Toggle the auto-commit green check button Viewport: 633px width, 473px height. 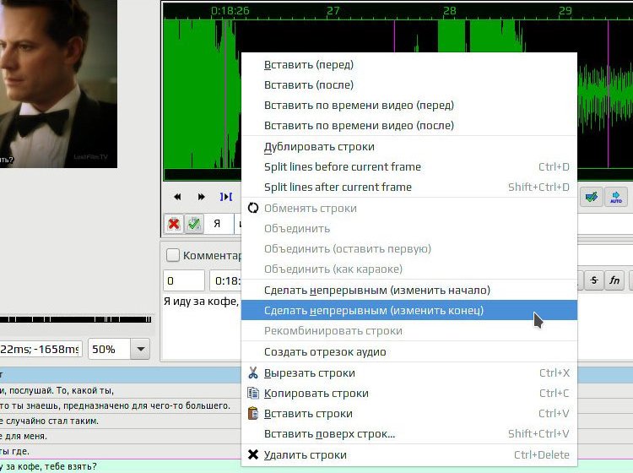[x=592, y=197]
